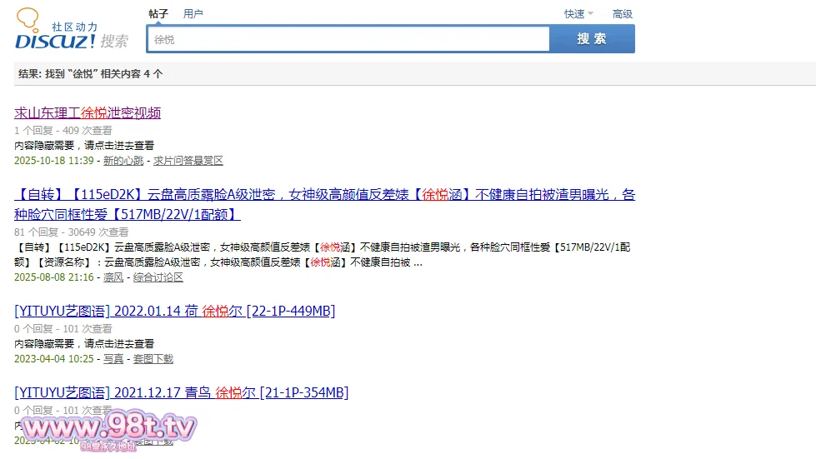This screenshot has width=816, height=459.
Task: Open the YITUYU艺图语 2022.01.14 post
Action: pos(175,311)
